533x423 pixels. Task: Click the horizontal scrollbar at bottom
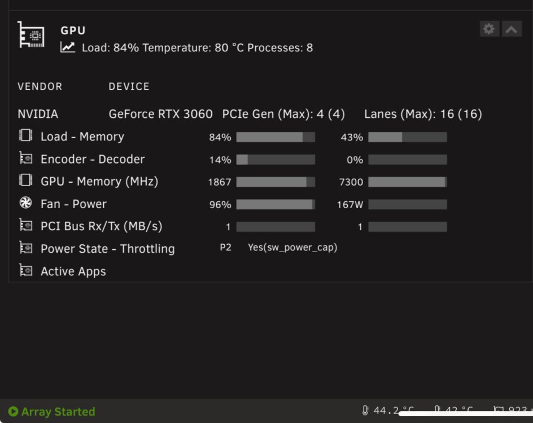[466, 413]
